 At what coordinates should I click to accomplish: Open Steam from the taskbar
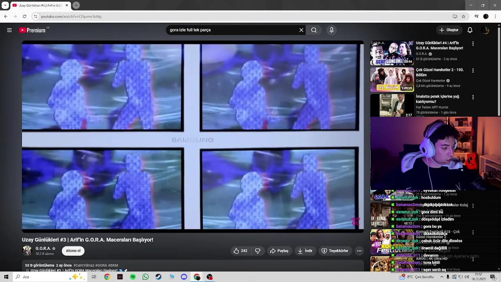pyautogui.click(x=158, y=277)
